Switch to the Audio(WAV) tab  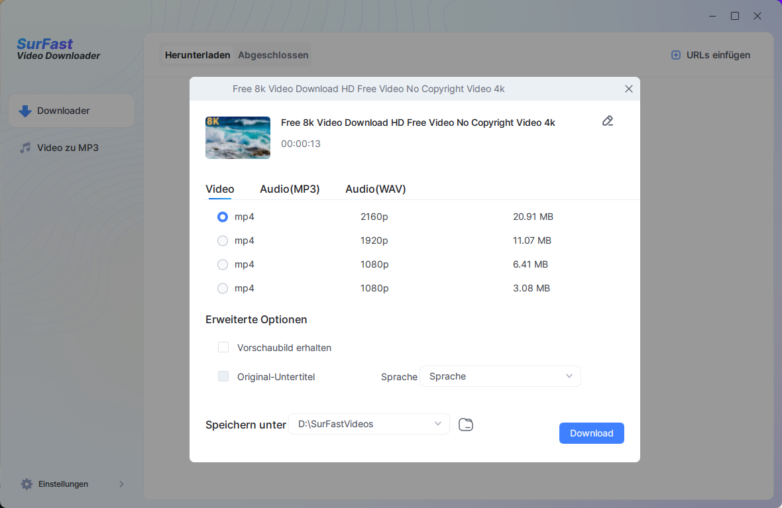pyautogui.click(x=375, y=189)
